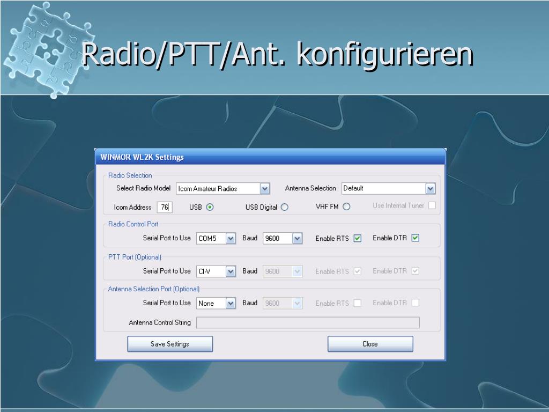Open Antenna Selection Port serial port dropdown
Image resolution: width=549 pixels, height=412 pixels.
tap(216, 303)
